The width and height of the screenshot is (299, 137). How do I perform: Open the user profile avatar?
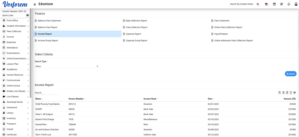tap(296, 4)
